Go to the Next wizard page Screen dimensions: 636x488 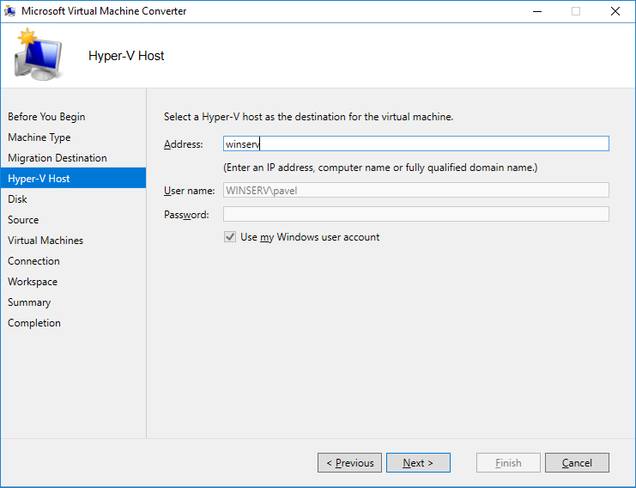(x=418, y=463)
